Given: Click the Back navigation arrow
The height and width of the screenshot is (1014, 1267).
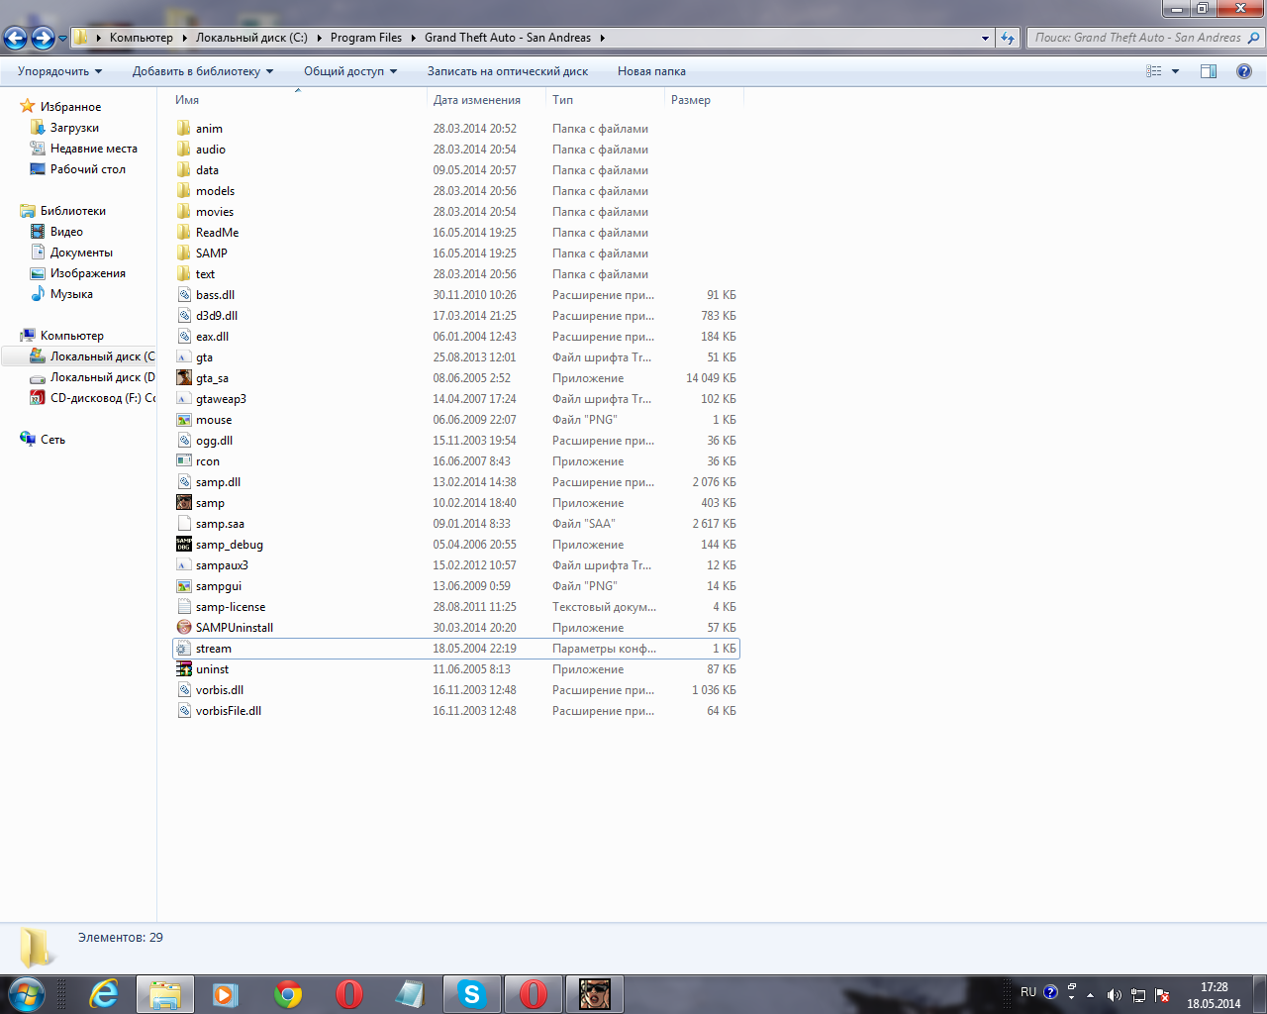Looking at the screenshot, I should click(x=15, y=38).
